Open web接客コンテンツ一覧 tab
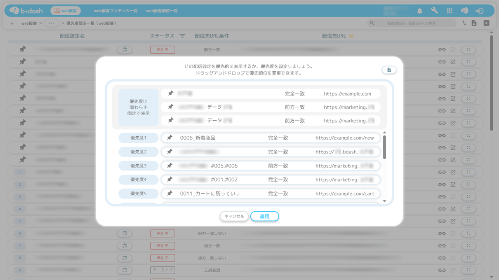This screenshot has height=280, width=499. tap(115, 11)
